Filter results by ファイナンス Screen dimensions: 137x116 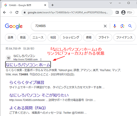(124, 38)
